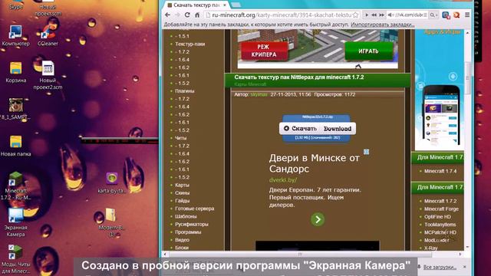491x276 pixels.
Task: Open 'Читы' in the sidebar menu
Action: click(181, 138)
